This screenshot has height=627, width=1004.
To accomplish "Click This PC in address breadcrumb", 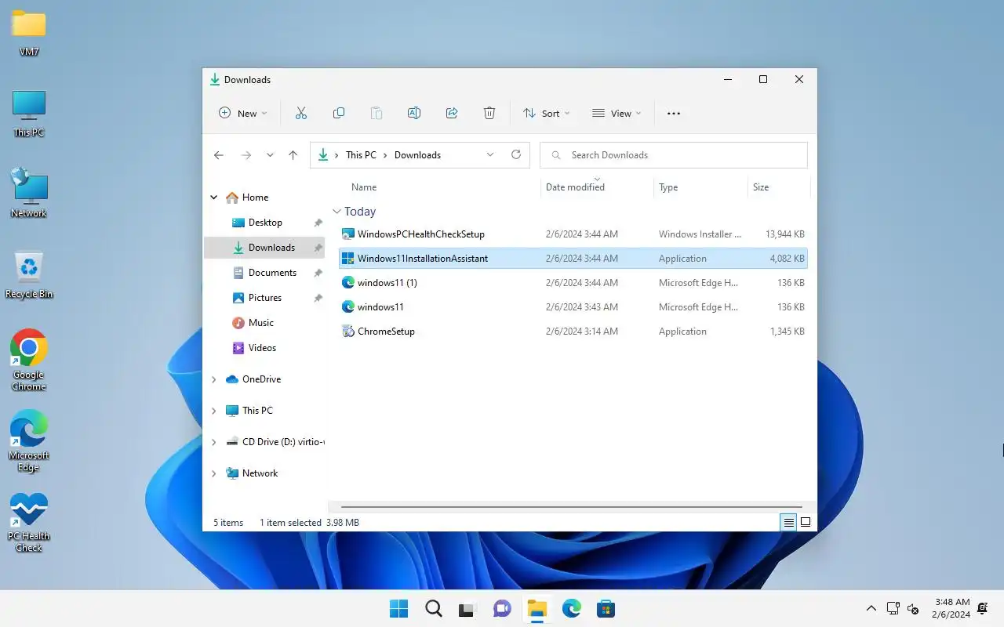I will 361,155.
